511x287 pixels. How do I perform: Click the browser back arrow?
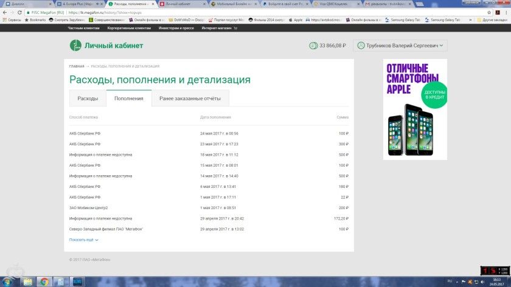(4, 12)
